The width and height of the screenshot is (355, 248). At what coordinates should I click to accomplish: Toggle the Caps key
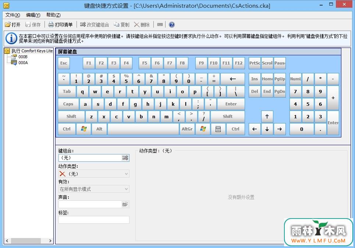[68, 104]
